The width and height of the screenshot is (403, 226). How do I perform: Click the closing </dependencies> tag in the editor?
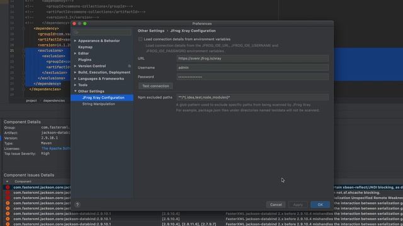45,89
